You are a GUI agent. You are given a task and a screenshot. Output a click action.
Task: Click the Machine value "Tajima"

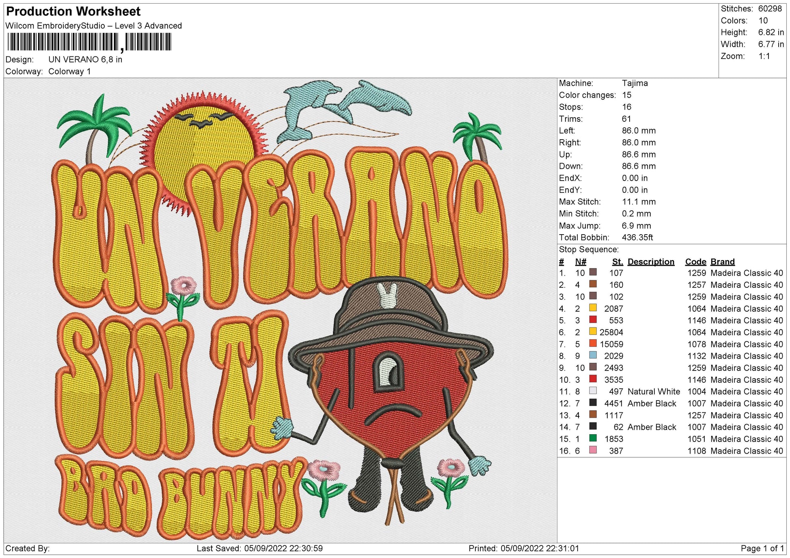pyautogui.click(x=635, y=83)
